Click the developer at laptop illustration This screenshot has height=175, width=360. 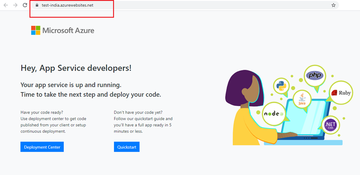click(289, 105)
